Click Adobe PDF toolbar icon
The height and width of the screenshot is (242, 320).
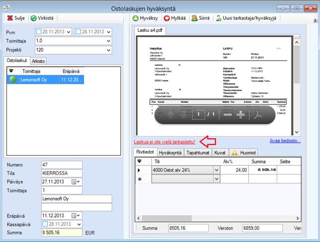point(259,114)
